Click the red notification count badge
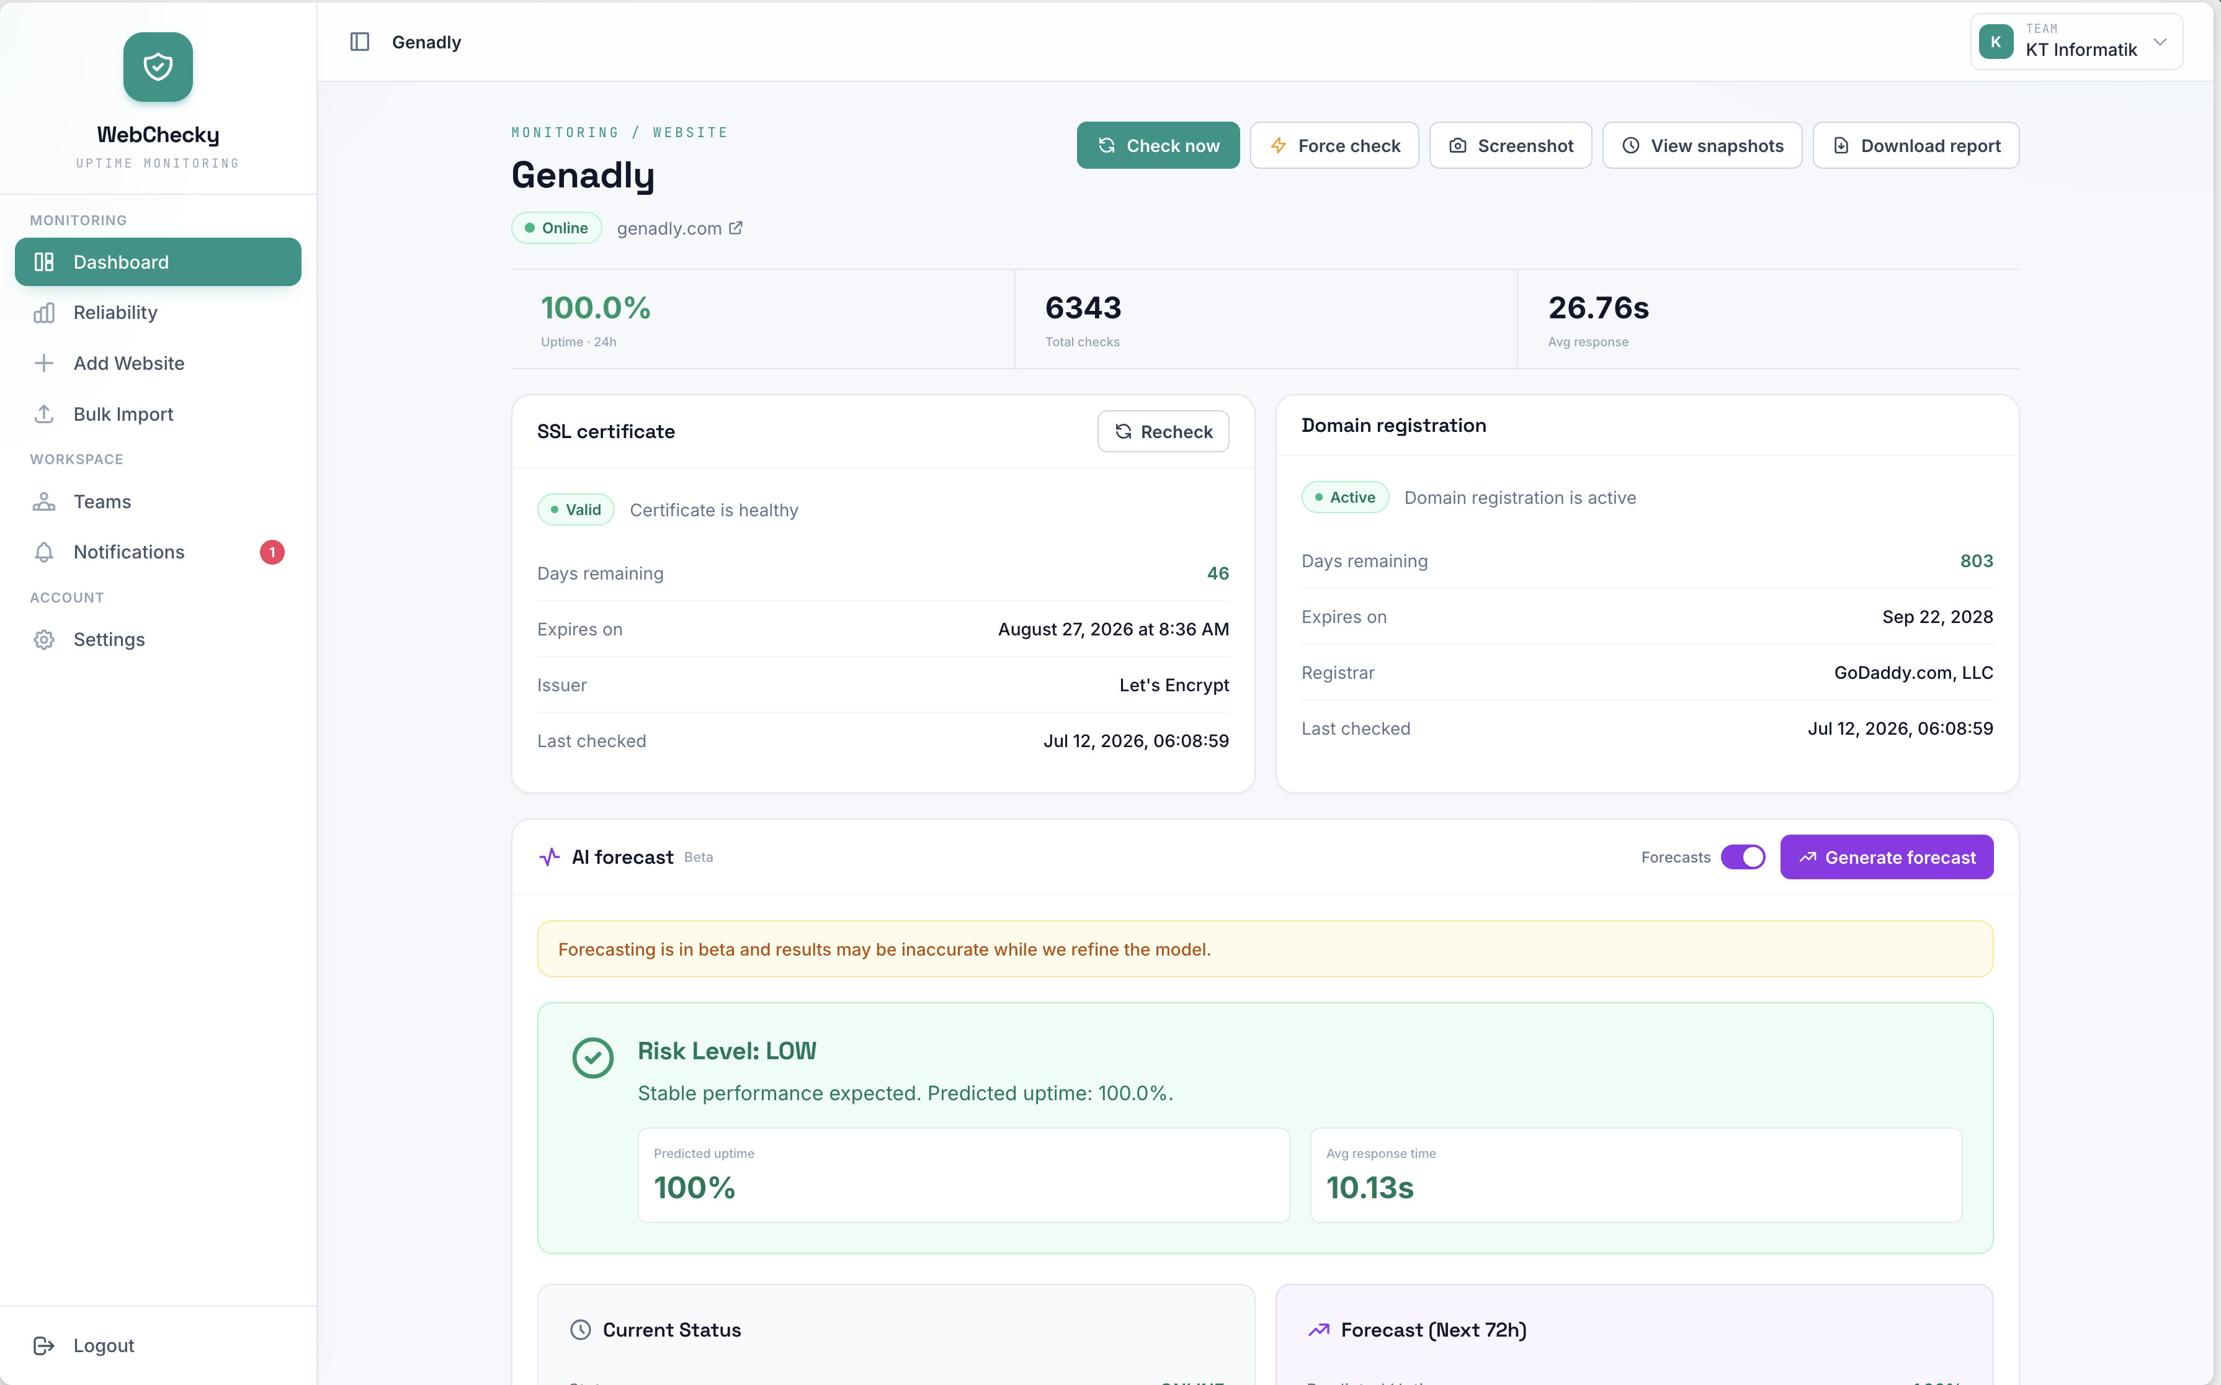 pos(272,552)
